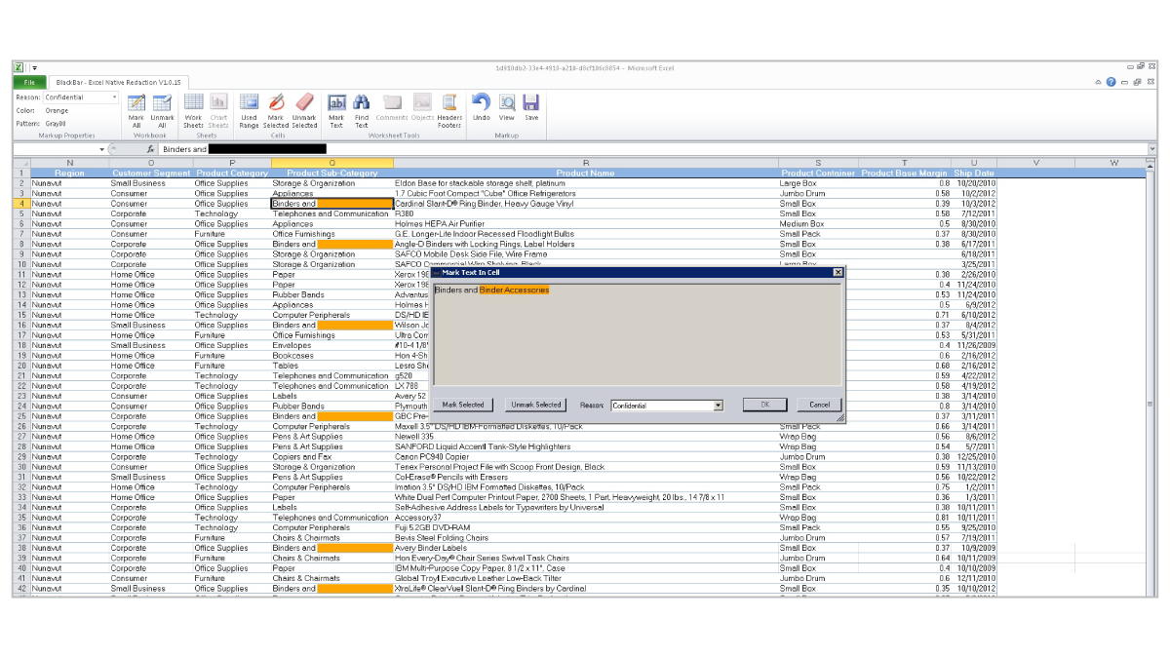Click the Region header cell
This screenshot has height=658, width=1170.
tap(69, 174)
